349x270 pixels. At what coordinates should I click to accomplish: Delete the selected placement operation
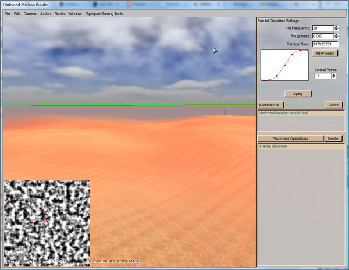[333, 138]
